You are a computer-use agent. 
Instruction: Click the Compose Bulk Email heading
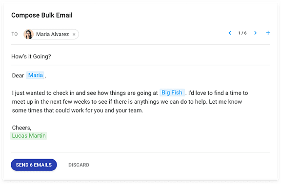[x=42, y=15]
